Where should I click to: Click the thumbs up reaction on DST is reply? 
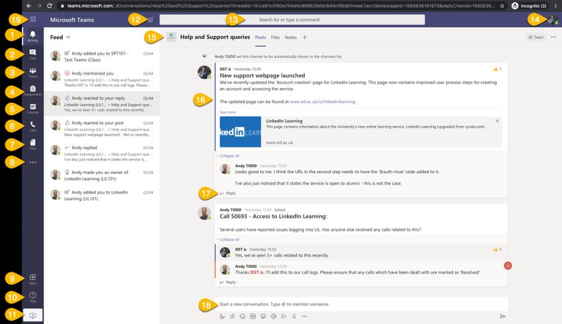pos(497,249)
